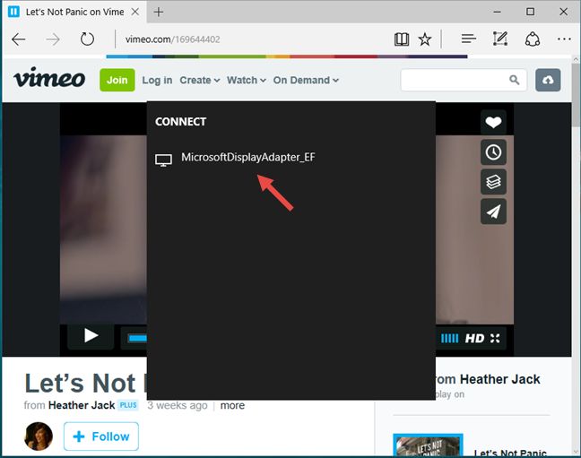Maximize the Edge window
This screenshot has width=581, height=458.
(x=530, y=12)
